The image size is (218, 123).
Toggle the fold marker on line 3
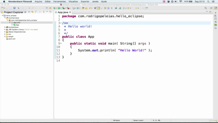[x=61, y=23]
